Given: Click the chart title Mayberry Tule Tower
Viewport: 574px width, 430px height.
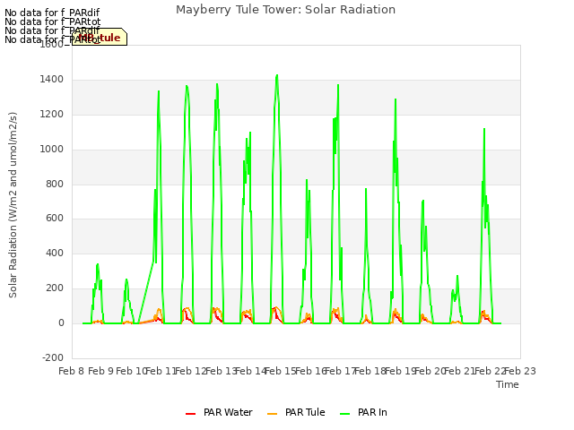Looking at the screenshot, I should click(285, 10).
